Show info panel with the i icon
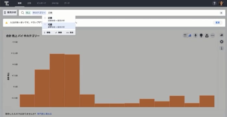The width and height of the screenshot is (227, 117). tap(221, 48)
